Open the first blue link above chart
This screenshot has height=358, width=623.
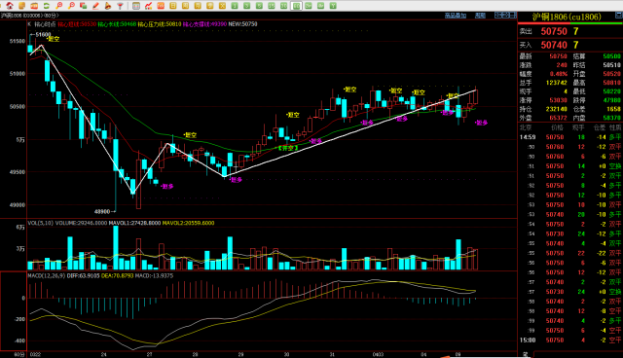(456, 16)
